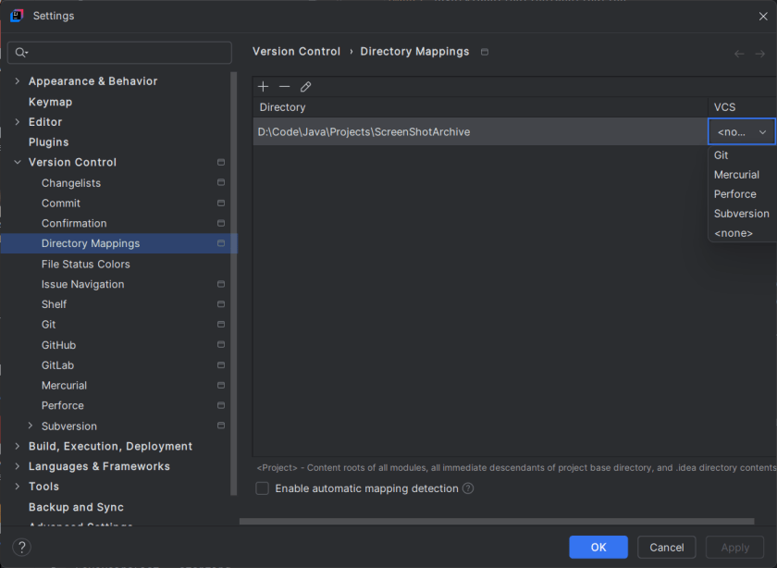Choose Mercurial in the VCS dropdown
777x568 pixels.
736,175
